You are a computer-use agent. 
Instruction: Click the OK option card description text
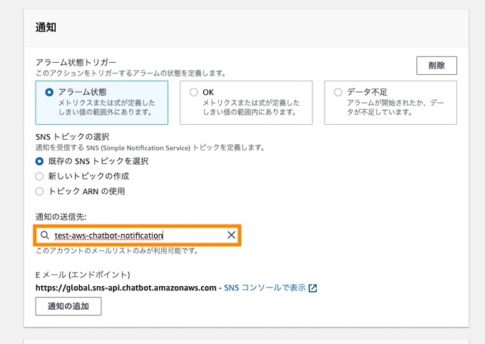tap(251, 107)
